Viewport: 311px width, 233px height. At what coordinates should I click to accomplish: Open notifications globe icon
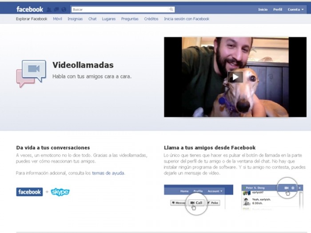(64, 9)
